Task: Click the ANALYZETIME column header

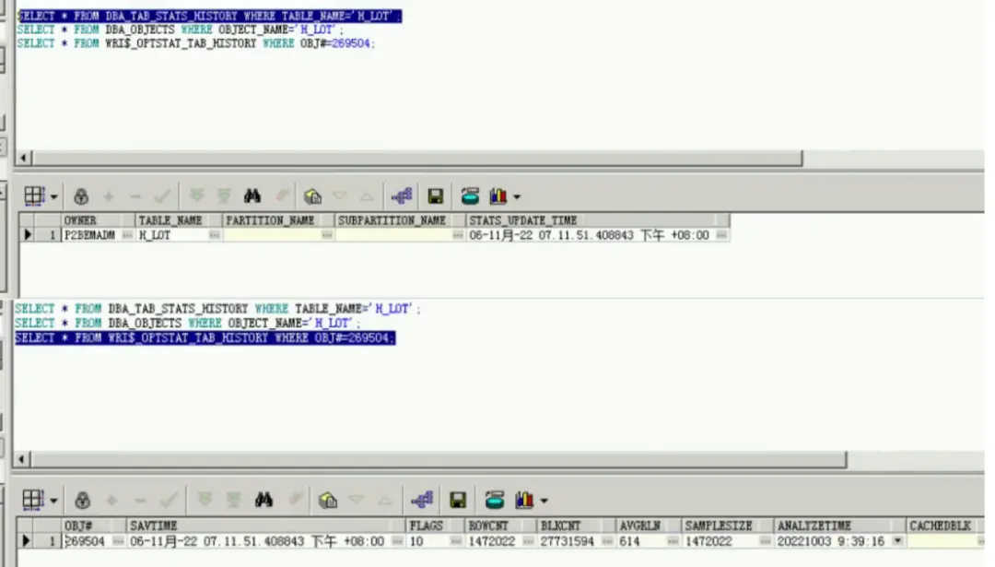Action: pos(839,526)
